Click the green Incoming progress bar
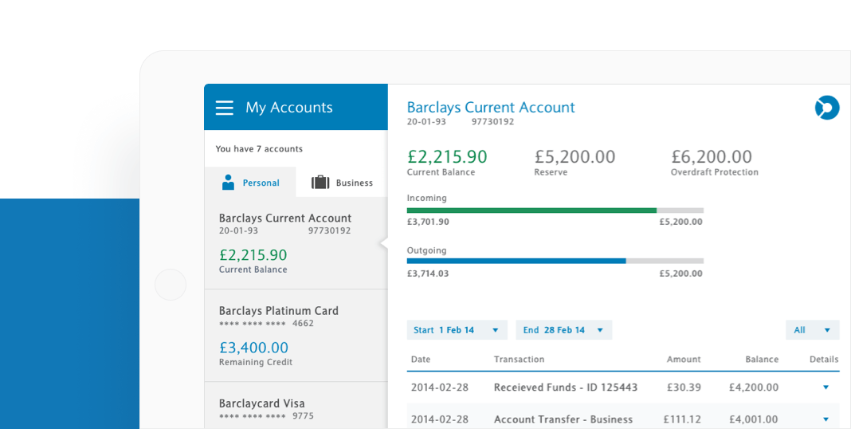851x429 pixels. [531, 211]
